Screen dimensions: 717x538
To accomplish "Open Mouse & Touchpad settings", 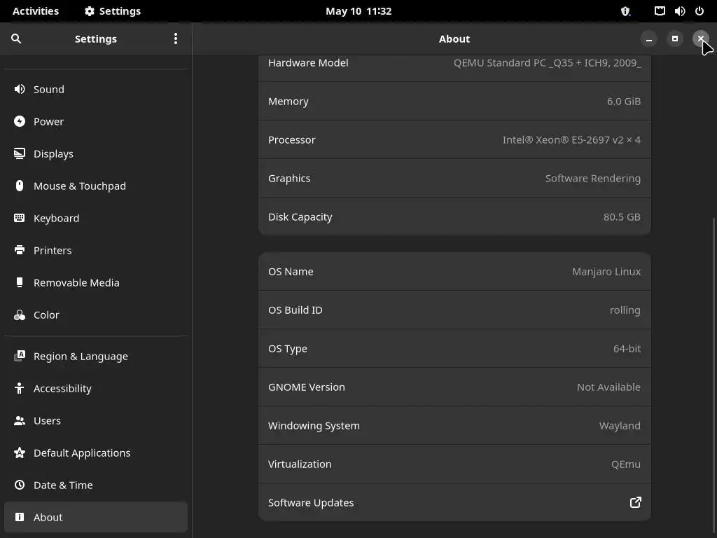I will click(x=80, y=186).
